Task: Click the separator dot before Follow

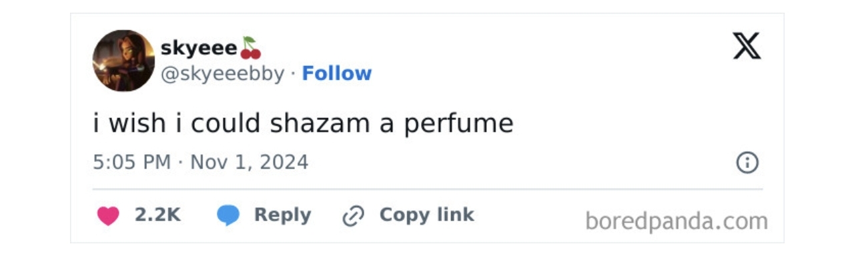Action: 293,74
